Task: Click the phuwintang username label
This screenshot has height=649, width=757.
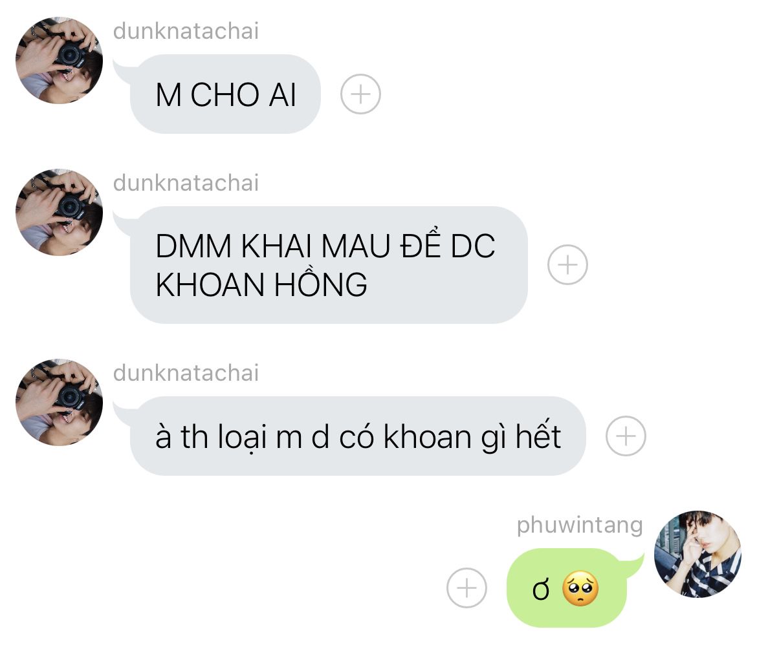Action: (x=579, y=525)
